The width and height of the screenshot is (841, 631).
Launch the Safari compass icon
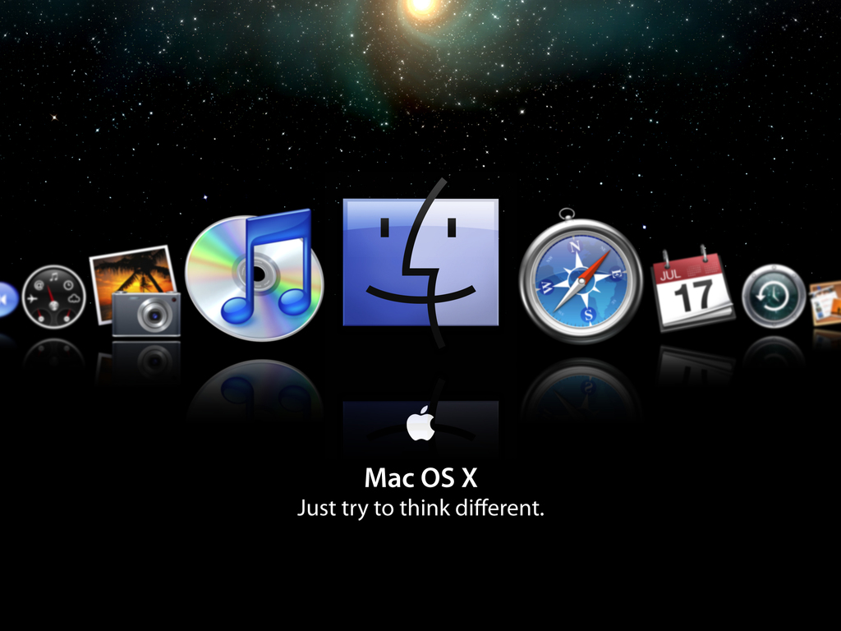click(581, 276)
